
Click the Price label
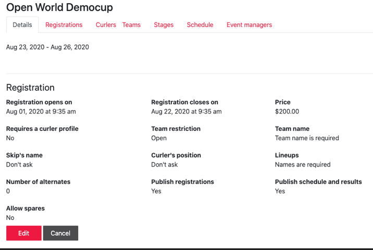point(282,102)
